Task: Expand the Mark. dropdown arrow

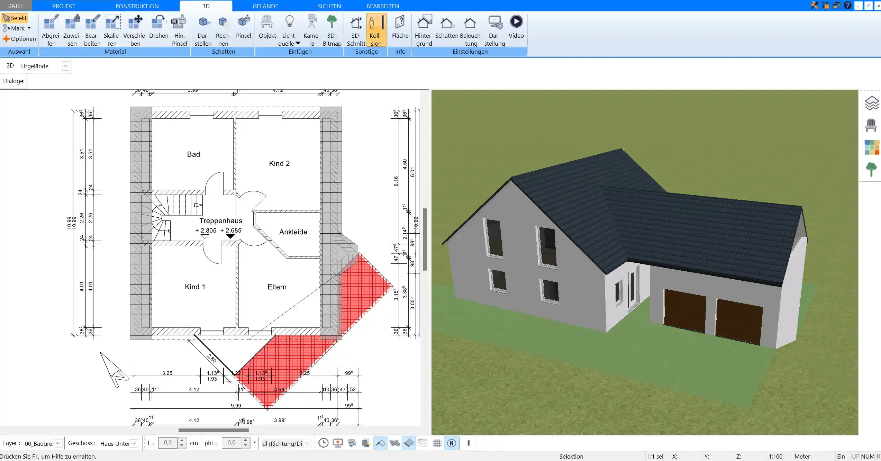Action: (x=29, y=28)
